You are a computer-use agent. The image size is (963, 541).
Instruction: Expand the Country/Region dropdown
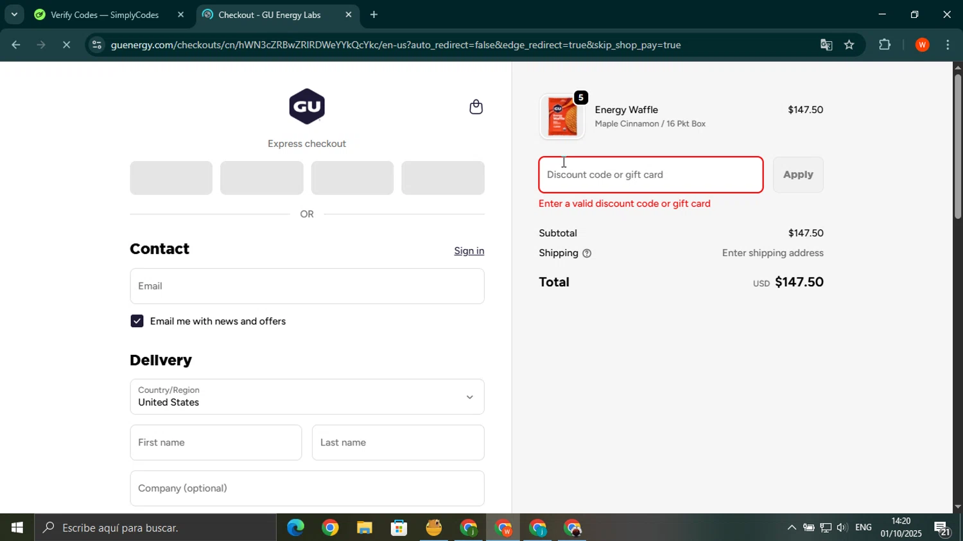[x=307, y=397]
